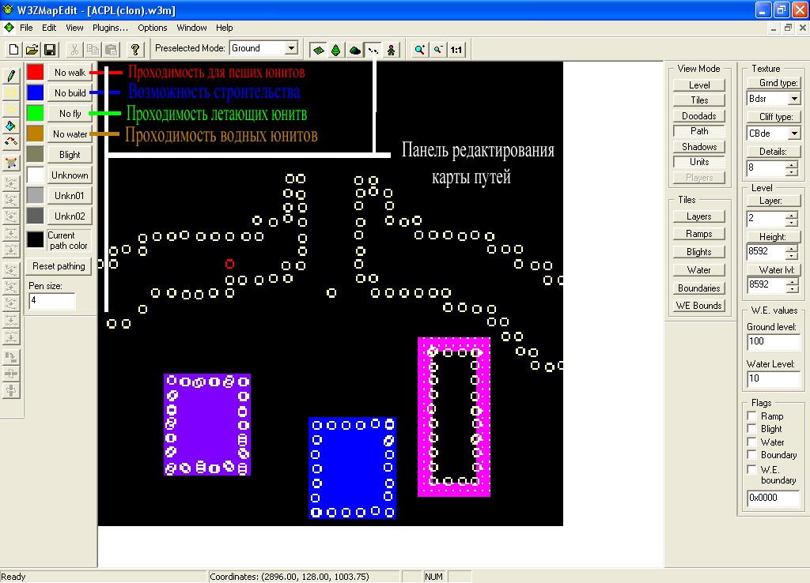Click the Copy toolbar icon
Viewport: 810px width, 583px height.
[x=93, y=50]
